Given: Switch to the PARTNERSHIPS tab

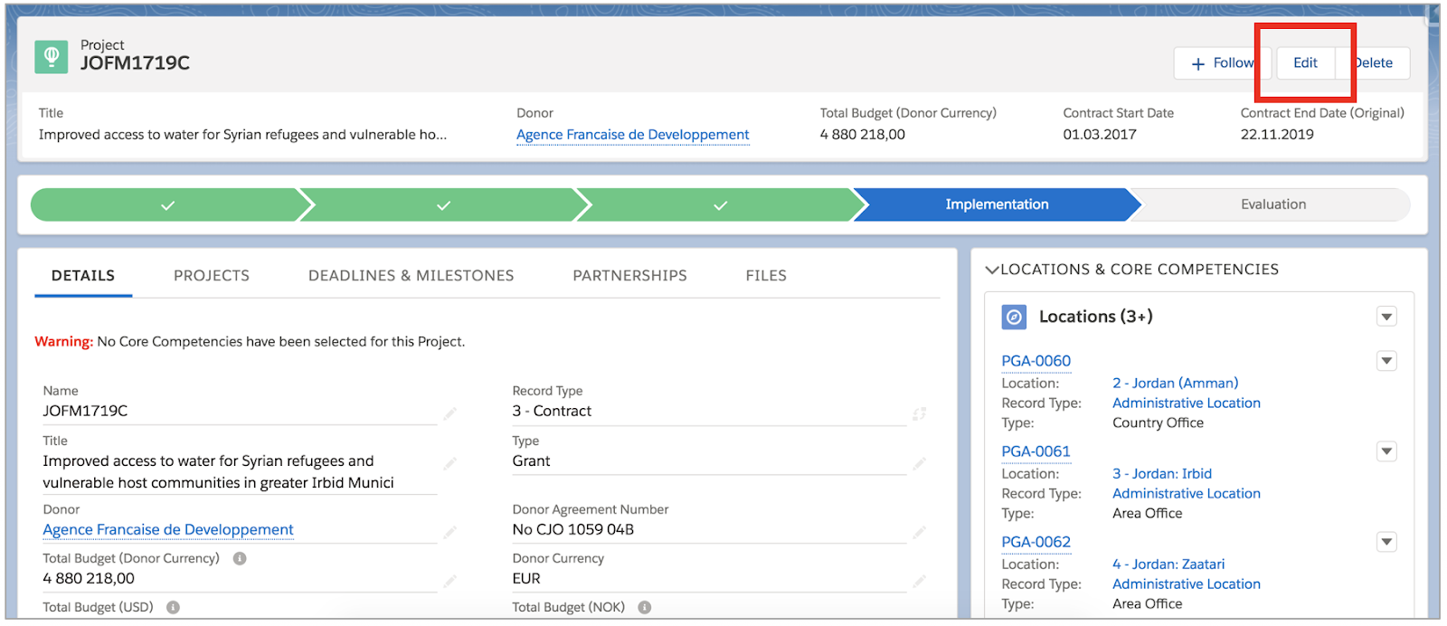Looking at the screenshot, I should (x=629, y=276).
